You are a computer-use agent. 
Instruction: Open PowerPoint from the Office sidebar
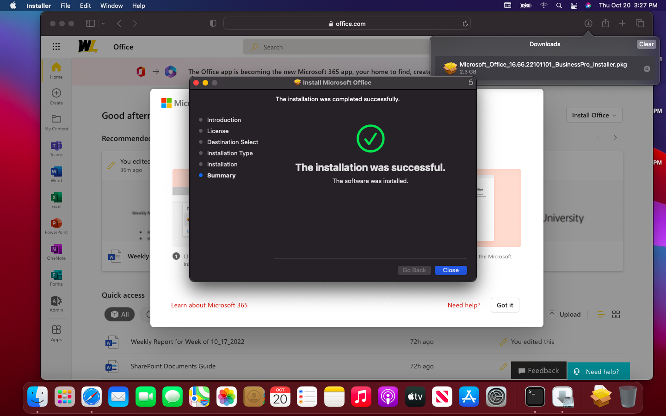pyautogui.click(x=56, y=226)
